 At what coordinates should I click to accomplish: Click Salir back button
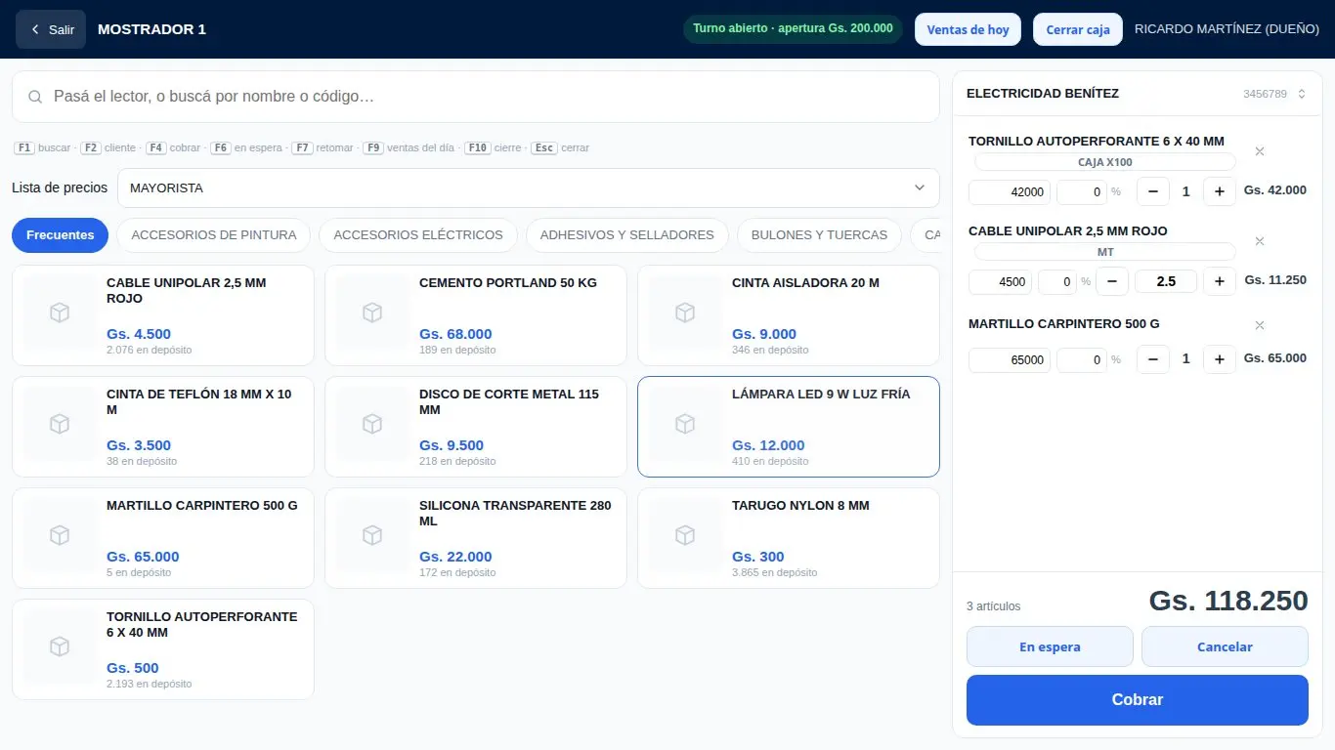click(51, 29)
